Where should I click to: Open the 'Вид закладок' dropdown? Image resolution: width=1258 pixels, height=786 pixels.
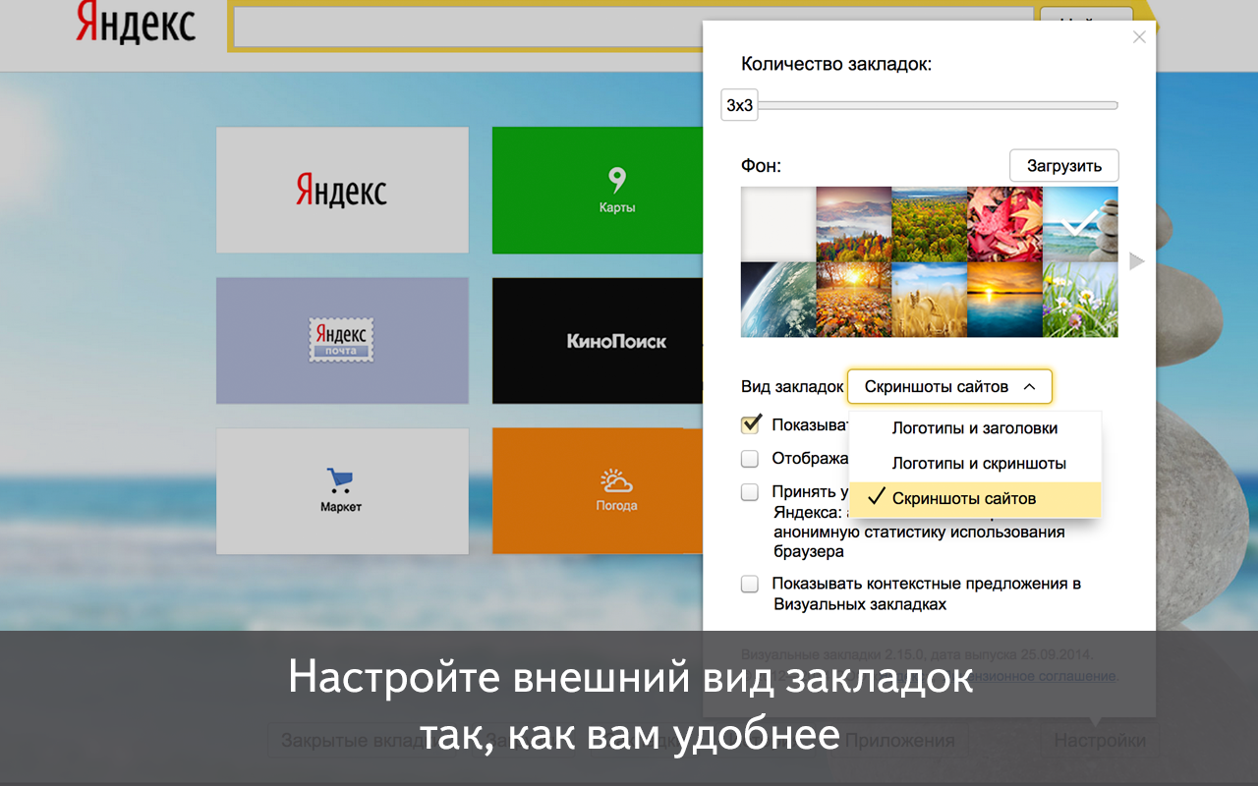click(x=949, y=386)
